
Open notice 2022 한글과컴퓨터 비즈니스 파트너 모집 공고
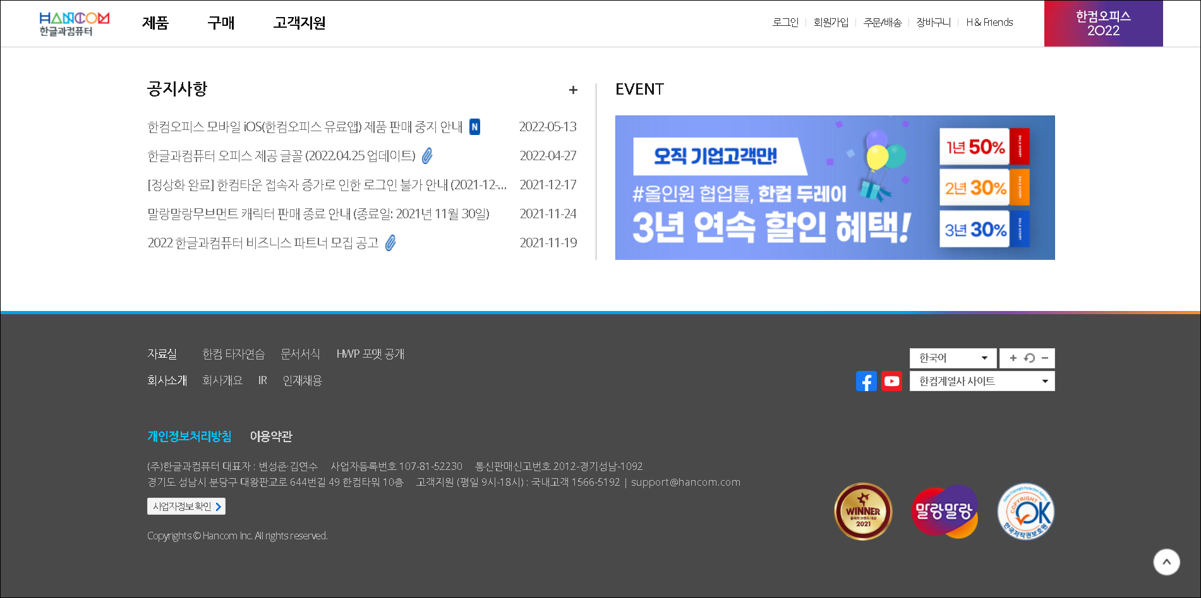(263, 243)
